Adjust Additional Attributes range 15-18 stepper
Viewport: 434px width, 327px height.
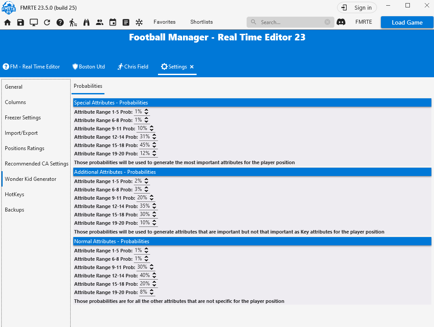[x=154, y=214]
